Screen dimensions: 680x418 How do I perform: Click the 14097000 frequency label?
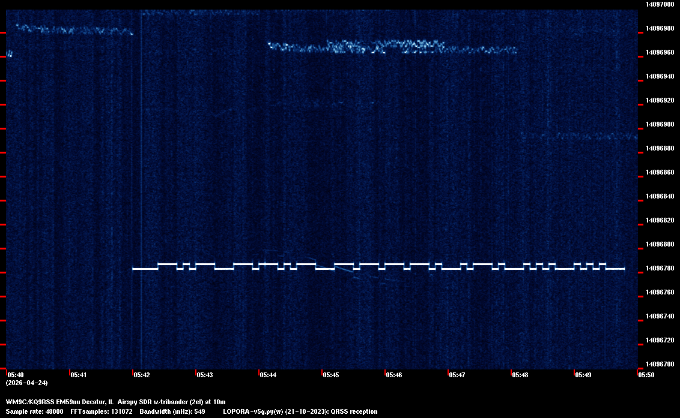coord(659,4)
